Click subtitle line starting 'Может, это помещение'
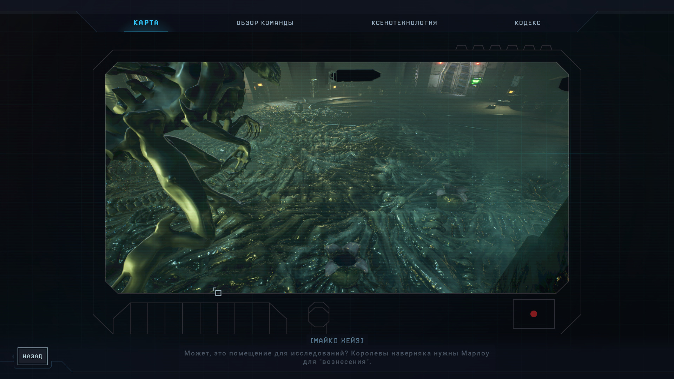The image size is (674, 379). click(337, 353)
